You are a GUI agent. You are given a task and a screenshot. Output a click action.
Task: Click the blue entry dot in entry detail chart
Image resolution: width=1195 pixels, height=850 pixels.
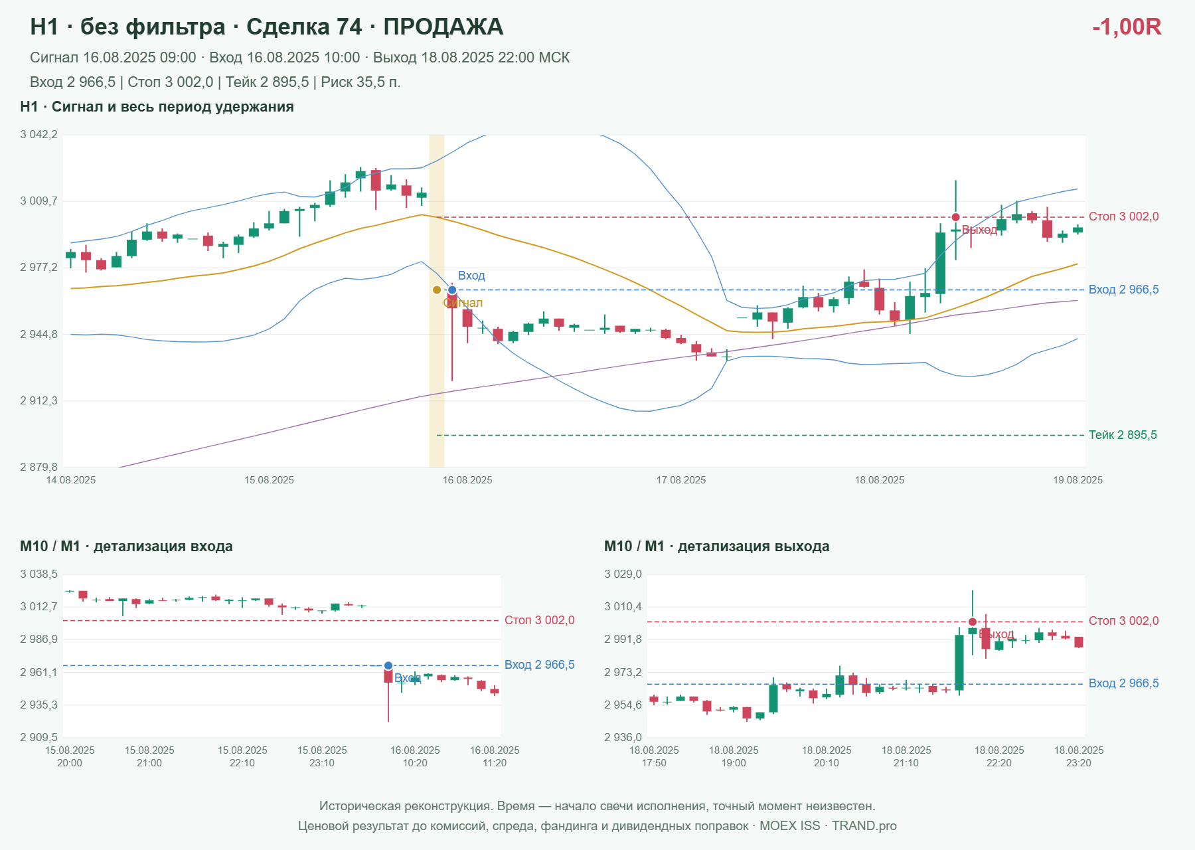point(388,665)
